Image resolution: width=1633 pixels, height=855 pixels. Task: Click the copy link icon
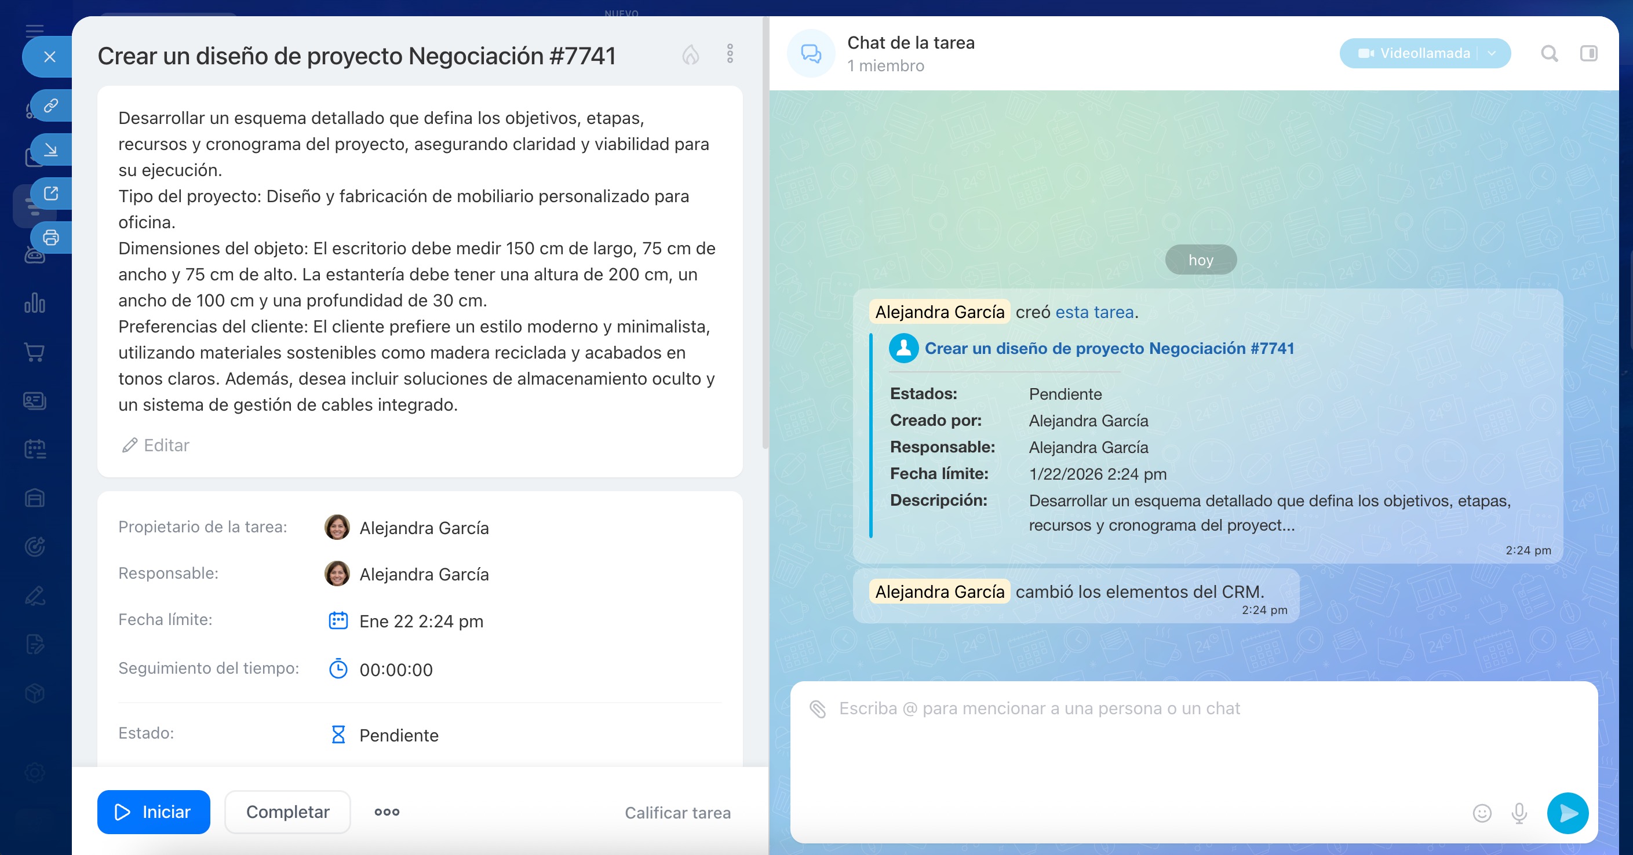[51, 105]
